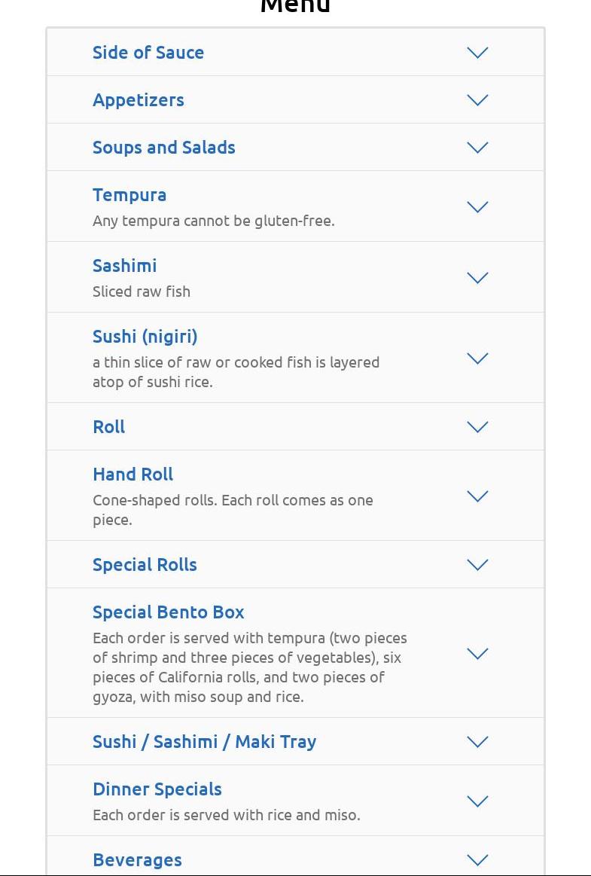Viewport: 591px width, 876px height.
Task: Click the Special Bento Box chevron
Action: pyautogui.click(x=477, y=654)
